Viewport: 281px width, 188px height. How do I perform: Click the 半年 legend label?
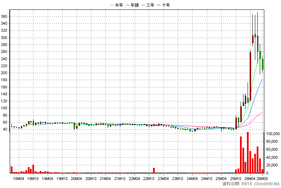point(119,5)
